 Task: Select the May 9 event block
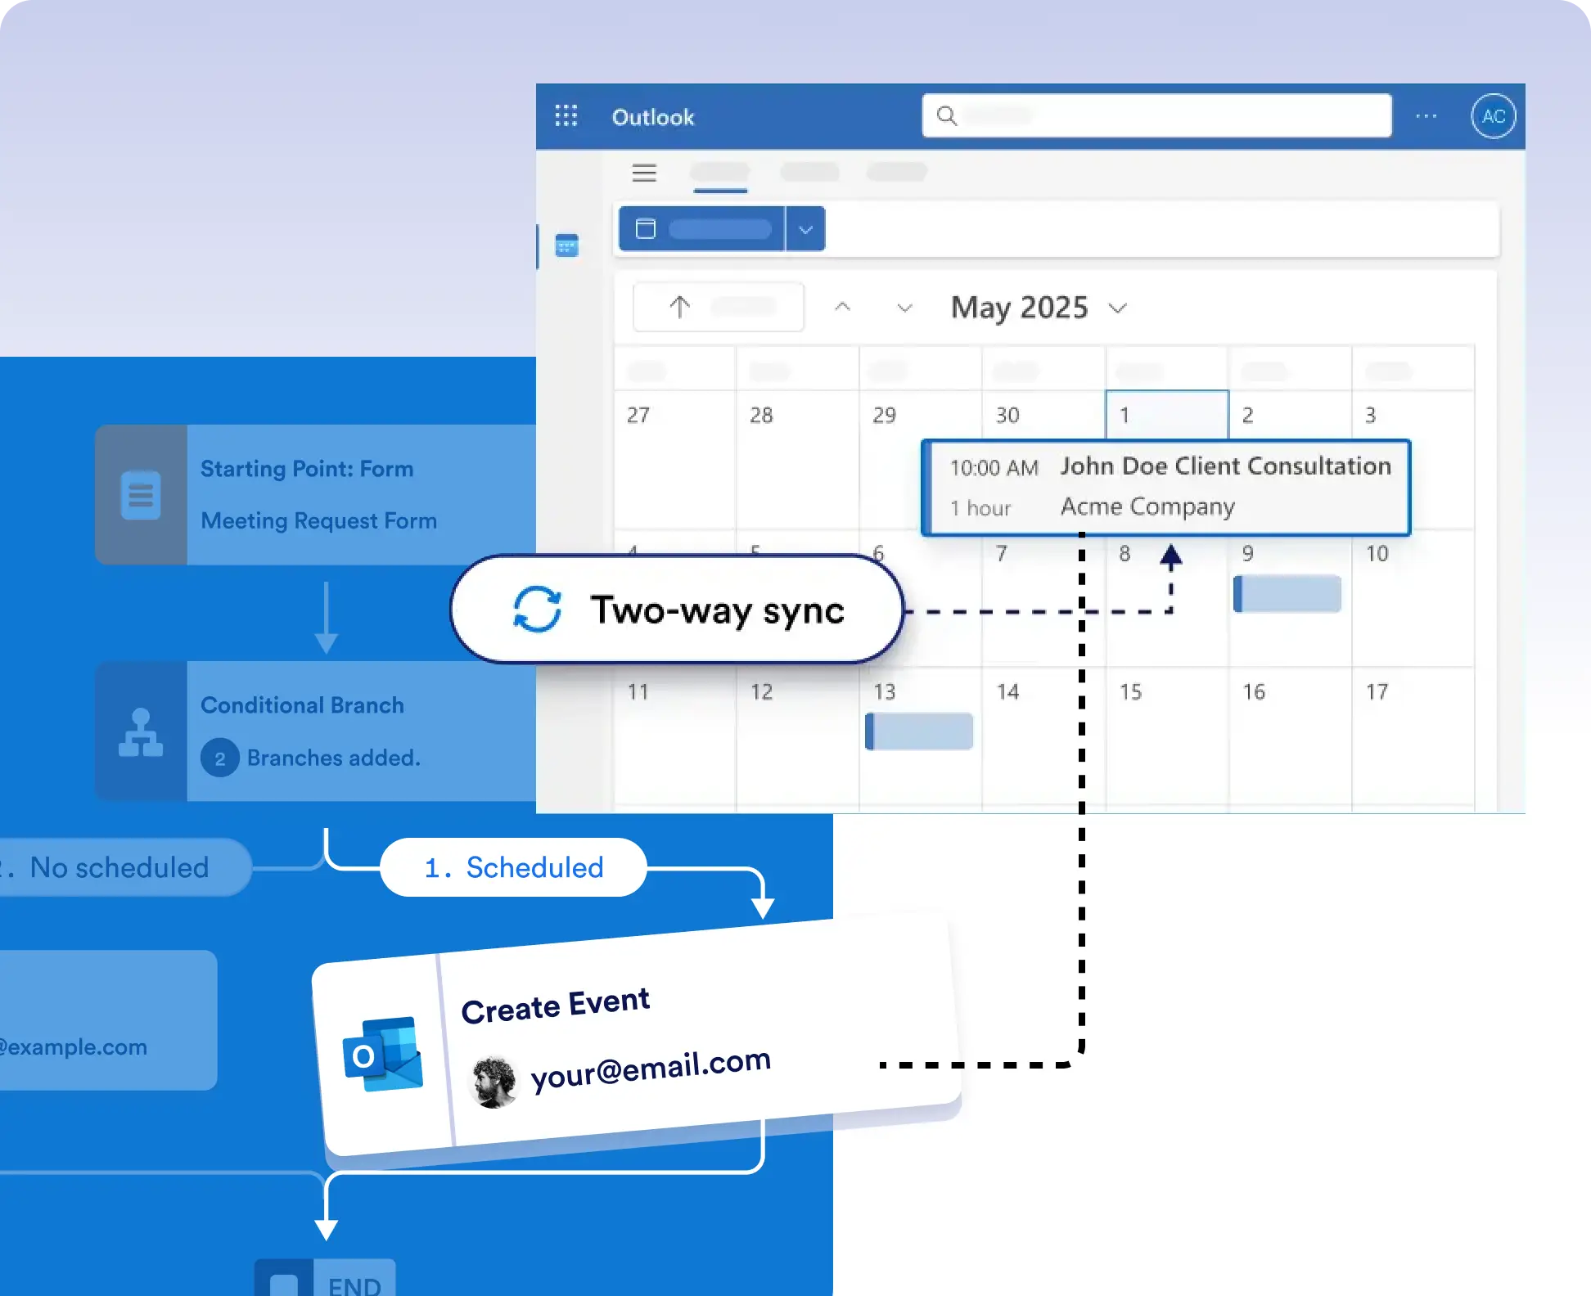pyautogui.click(x=1287, y=594)
